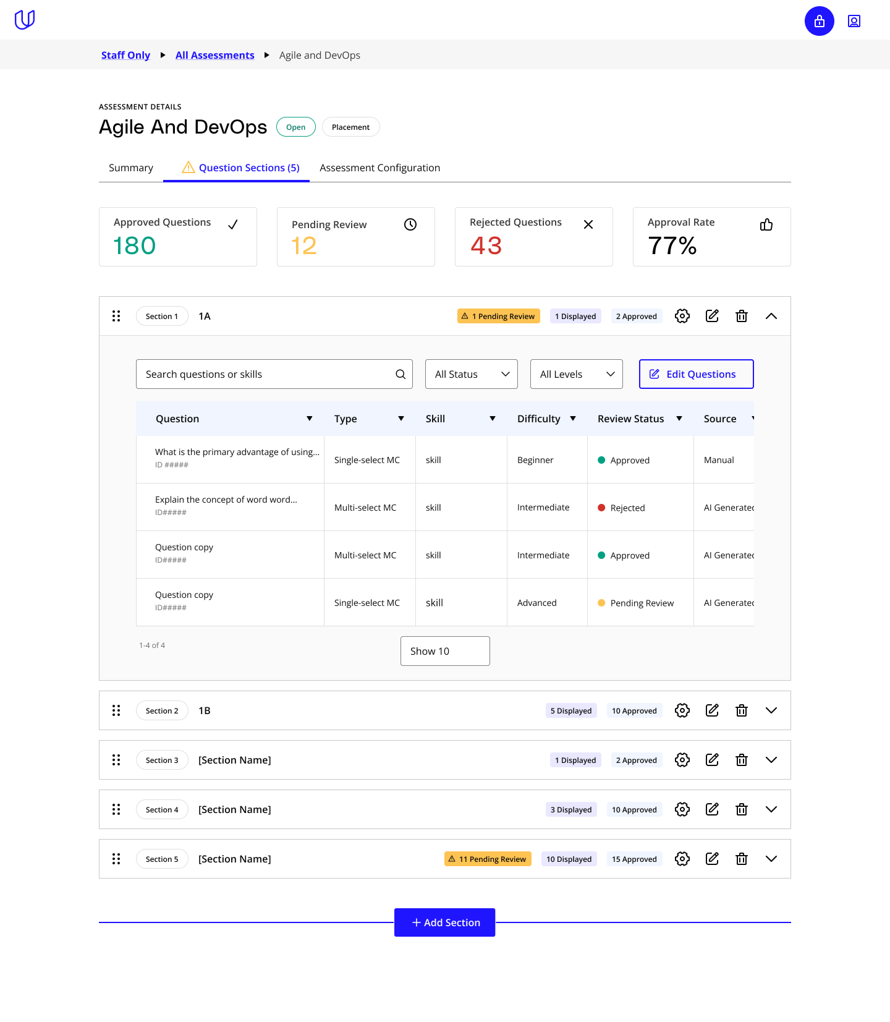This screenshot has height=1022, width=890.
Task: Open the user profile icon
Action: pyautogui.click(x=854, y=21)
